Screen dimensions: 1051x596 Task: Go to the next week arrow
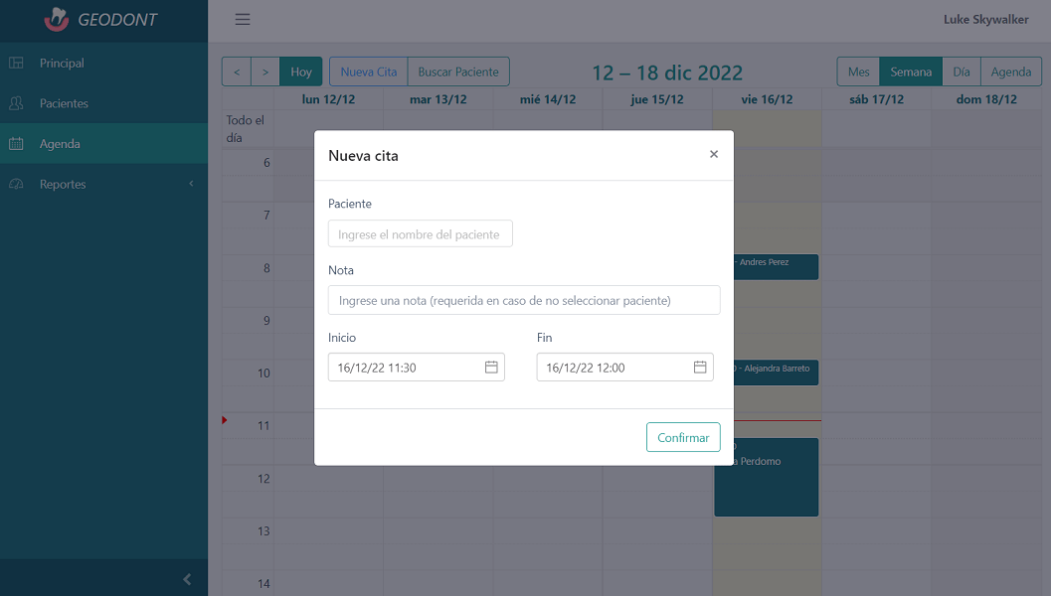pyautogui.click(x=264, y=73)
